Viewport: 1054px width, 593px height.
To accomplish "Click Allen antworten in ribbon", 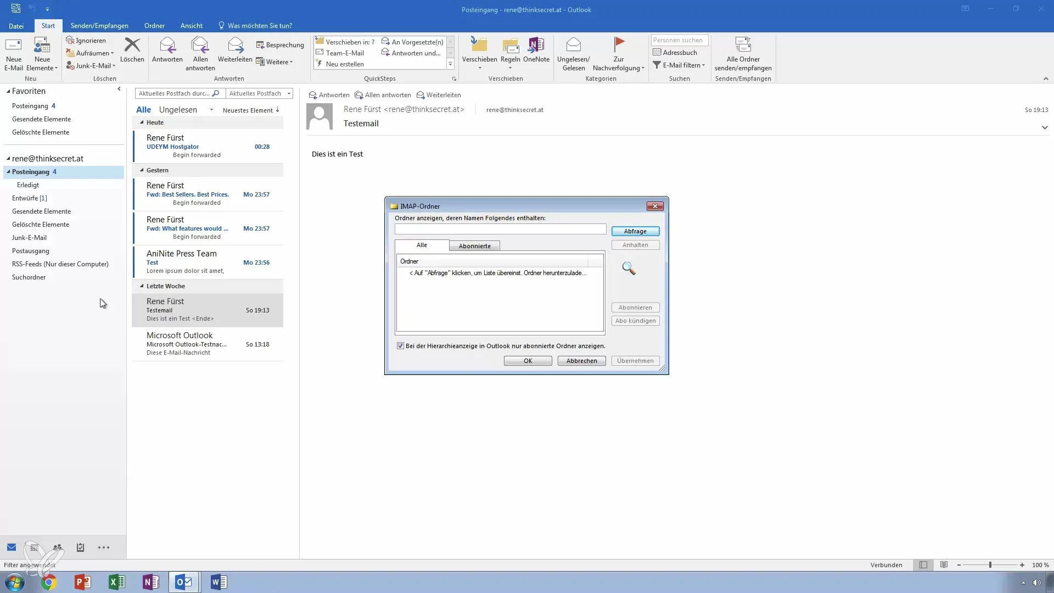I will 200,54.
